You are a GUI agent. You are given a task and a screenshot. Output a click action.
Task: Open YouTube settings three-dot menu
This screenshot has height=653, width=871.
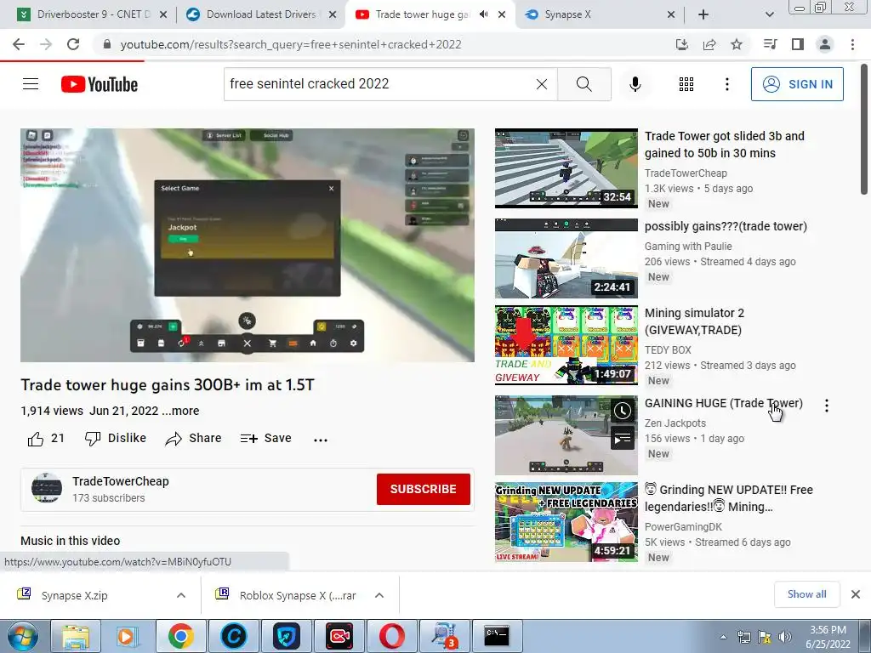click(x=726, y=84)
